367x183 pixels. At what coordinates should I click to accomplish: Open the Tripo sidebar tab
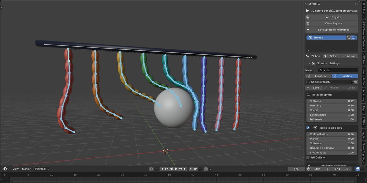[364, 109]
